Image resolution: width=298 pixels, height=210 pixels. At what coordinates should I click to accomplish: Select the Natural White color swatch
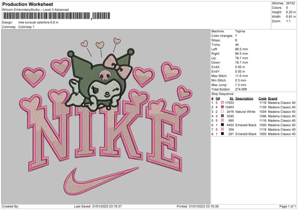(223, 111)
